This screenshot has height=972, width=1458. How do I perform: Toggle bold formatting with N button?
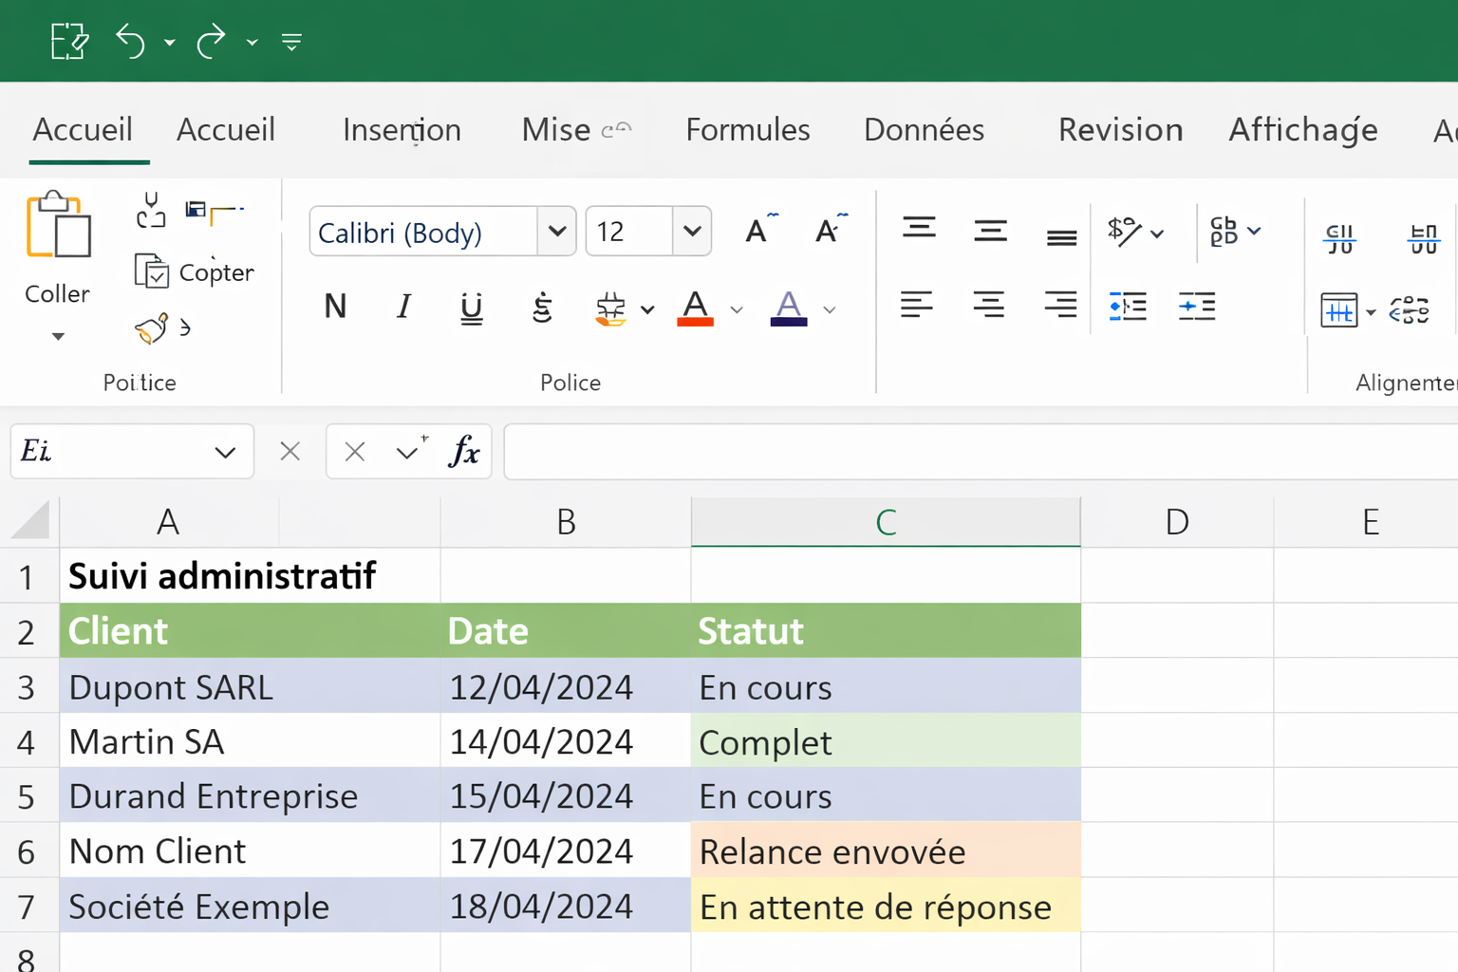point(335,307)
